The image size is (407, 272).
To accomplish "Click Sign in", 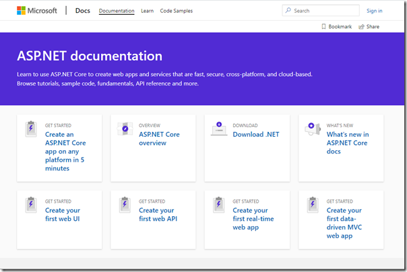I will (x=374, y=11).
